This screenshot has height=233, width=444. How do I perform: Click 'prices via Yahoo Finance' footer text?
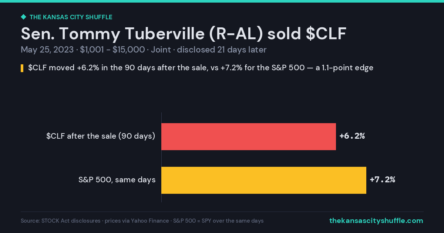point(137,221)
